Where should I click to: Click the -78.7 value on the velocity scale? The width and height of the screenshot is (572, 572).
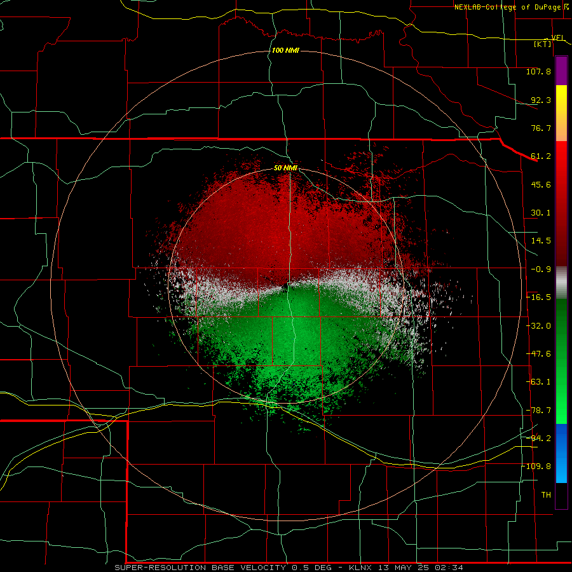538,411
